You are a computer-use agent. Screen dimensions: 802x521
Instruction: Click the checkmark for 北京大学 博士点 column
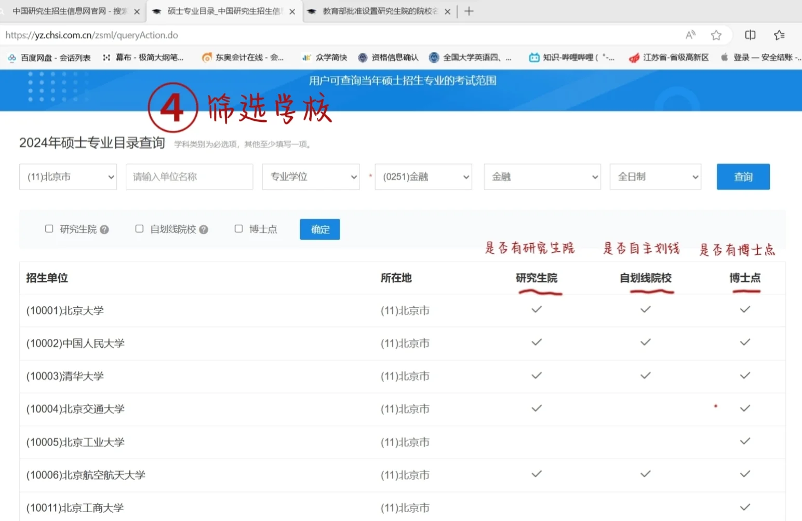[x=745, y=309]
